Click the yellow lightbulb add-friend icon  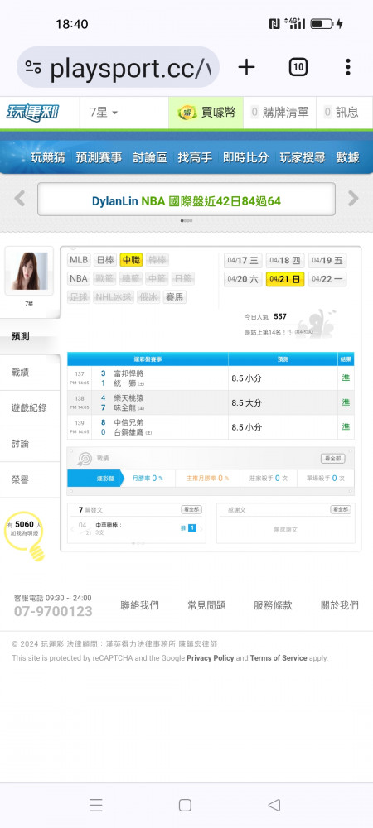[25, 534]
